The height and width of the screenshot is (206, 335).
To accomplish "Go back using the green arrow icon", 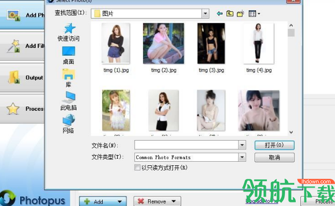I will click(x=219, y=14).
